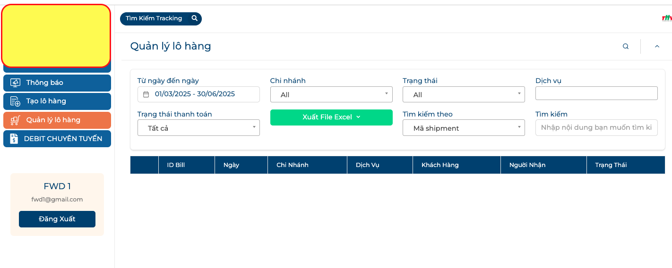
Task: Click the Dịch vụ input field
Action: (x=596, y=93)
